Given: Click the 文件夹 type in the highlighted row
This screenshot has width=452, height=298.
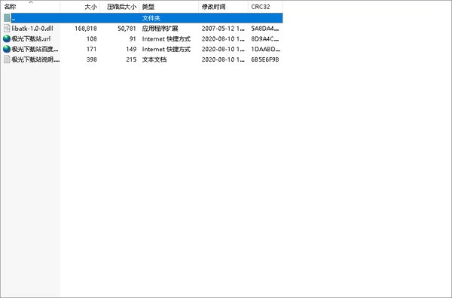Looking at the screenshot, I should click(x=151, y=18).
